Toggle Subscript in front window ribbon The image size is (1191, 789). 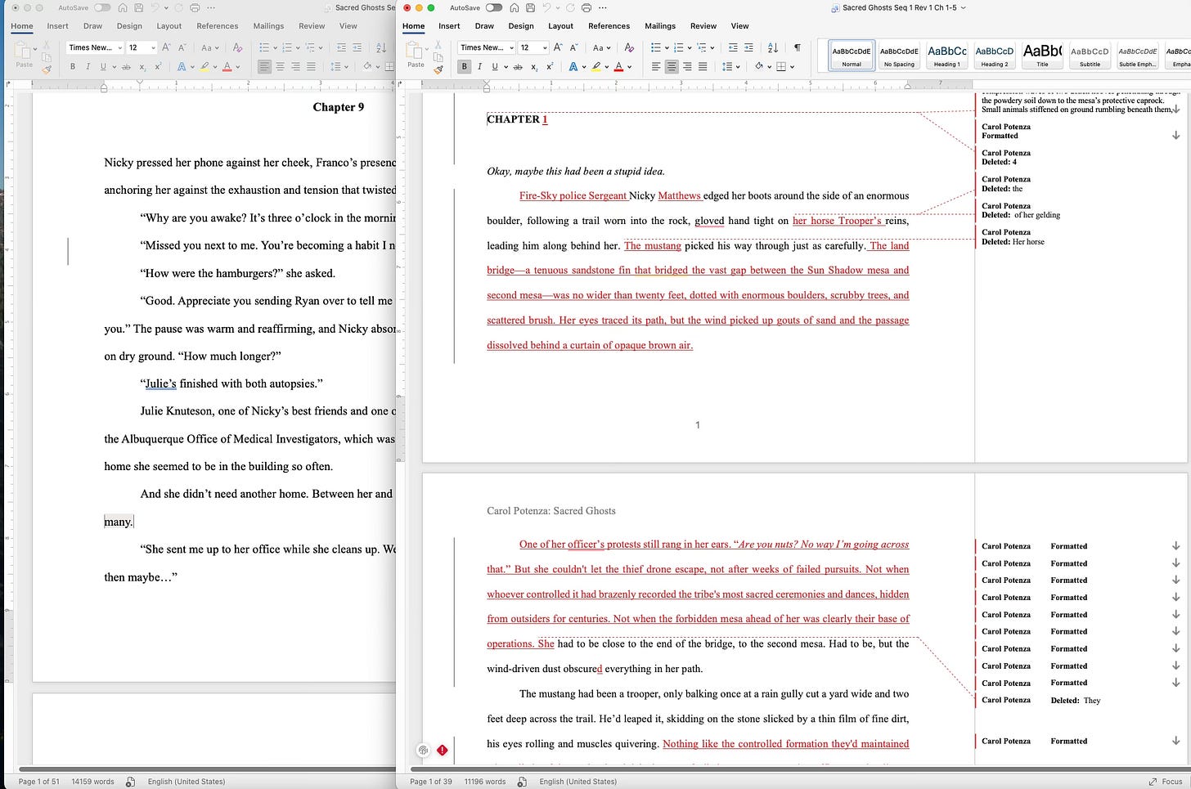click(x=534, y=67)
